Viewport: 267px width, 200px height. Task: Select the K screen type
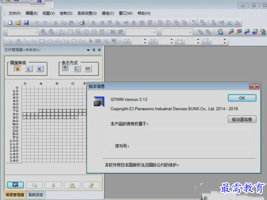[x=40, y=69]
